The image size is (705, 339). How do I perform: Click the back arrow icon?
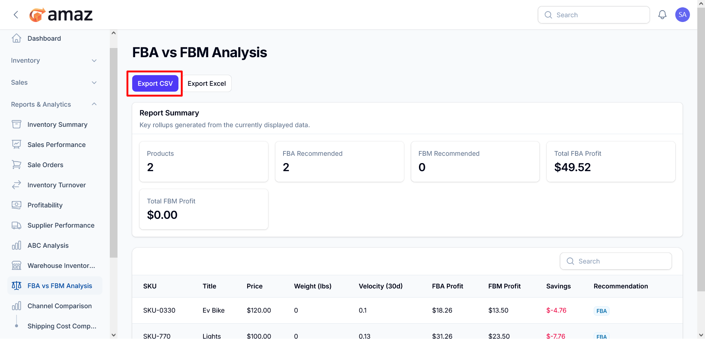[16, 15]
